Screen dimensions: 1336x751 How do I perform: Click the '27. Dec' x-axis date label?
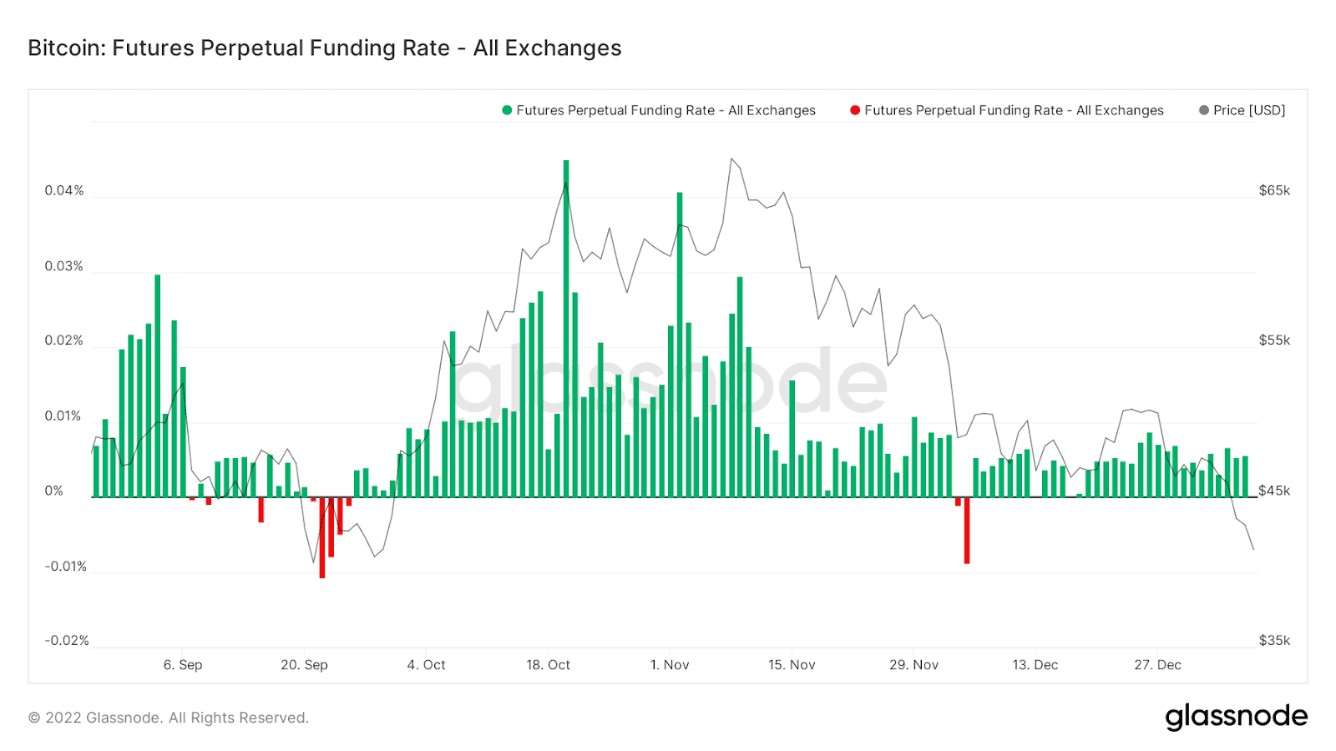pyautogui.click(x=1157, y=665)
